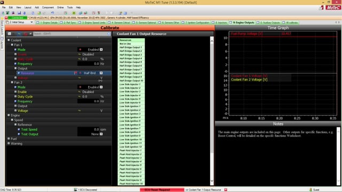Switch to the 7: Ignition Configuration tab
342x192 pixels.
[x=196, y=22]
